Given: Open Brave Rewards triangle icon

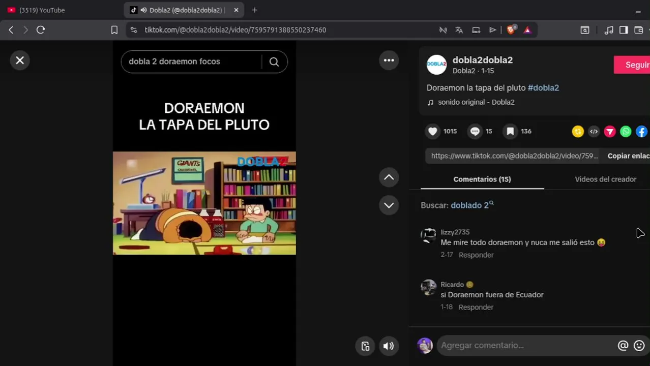Looking at the screenshot, I should [527, 30].
